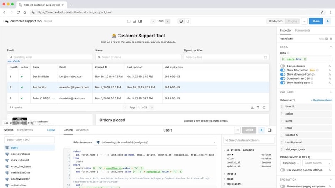Collapse the ar_internal_metadata table schema
The width and height of the screenshot is (335, 188).
224,150
